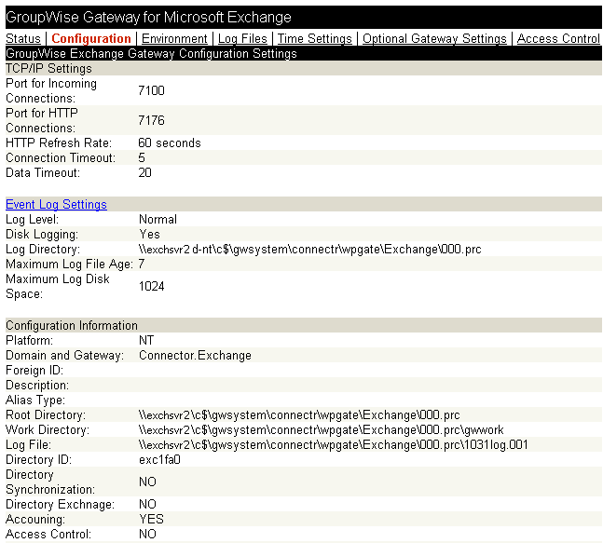
Task: Click the 'Connection Timeout:' label
Action: (61, 157)
